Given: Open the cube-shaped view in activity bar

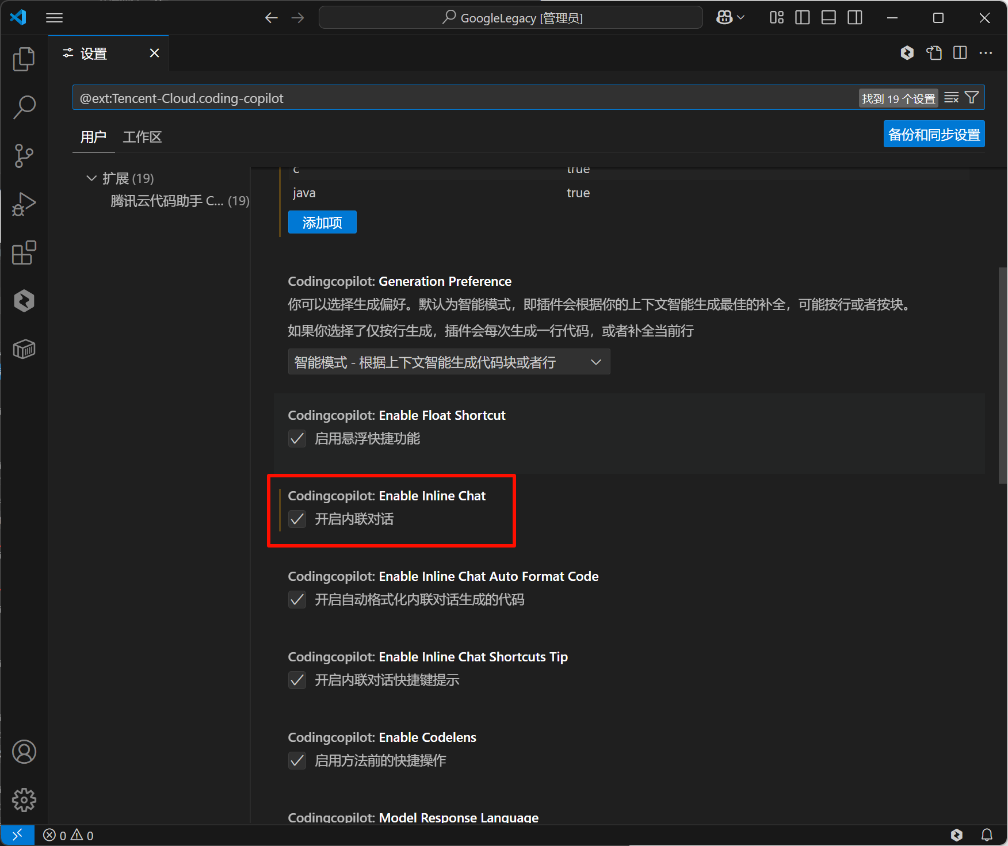Looking at the screenshot, I should (24, 349).
